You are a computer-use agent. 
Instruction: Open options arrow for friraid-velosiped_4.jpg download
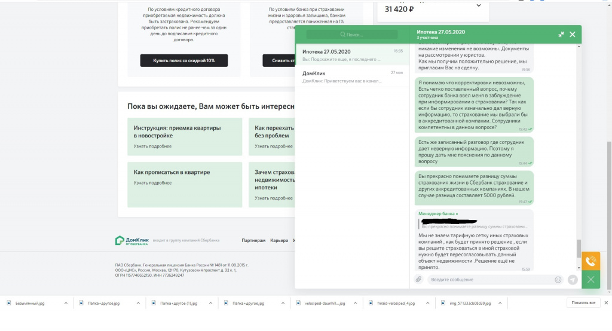[427, 303]
